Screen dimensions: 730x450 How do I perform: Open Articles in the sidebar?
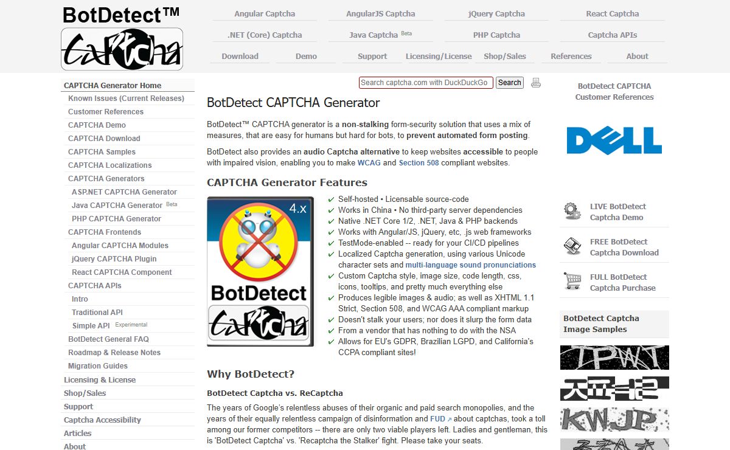[x=77, y=434]
